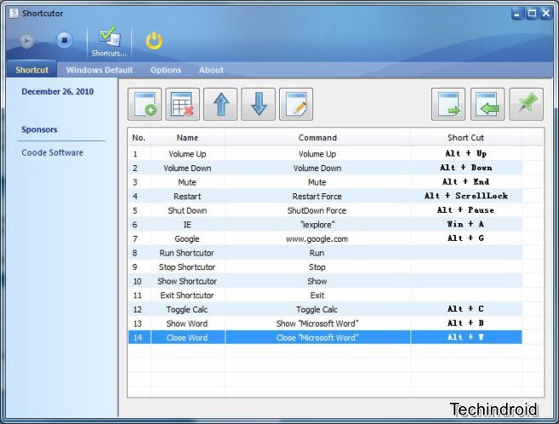Click the Close "Microsoft Word" command cell
559x424 pixels.
[317, 338]
